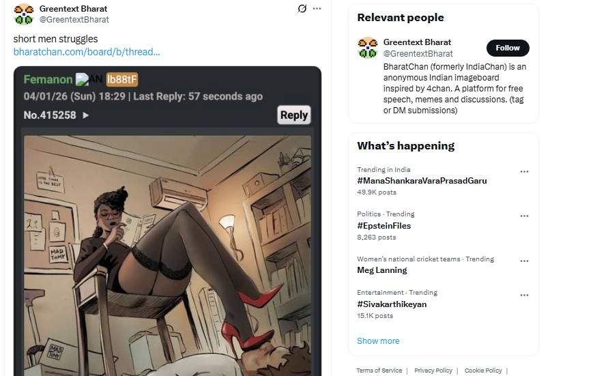Open more options for #ManaShankaraVaraPrasadGaru trend
The width and height of the screenshot is (593, 376).
tap(524, 172)
